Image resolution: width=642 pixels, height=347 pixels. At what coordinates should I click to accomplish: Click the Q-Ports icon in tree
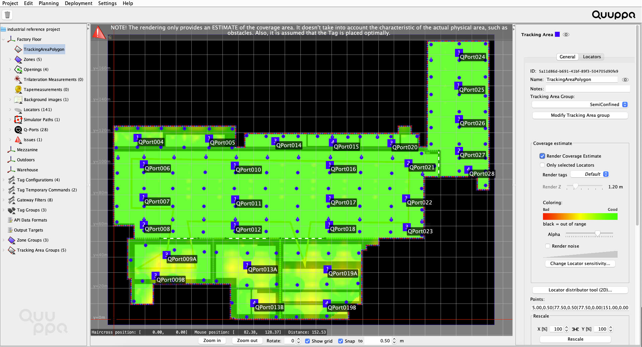point(18,129)
